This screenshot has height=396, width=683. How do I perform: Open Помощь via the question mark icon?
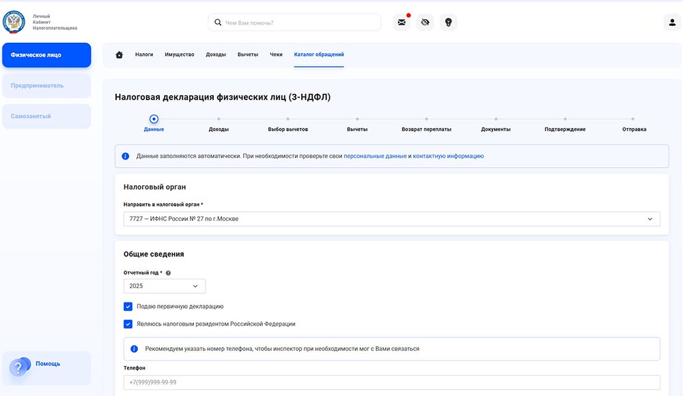[19, 367]
